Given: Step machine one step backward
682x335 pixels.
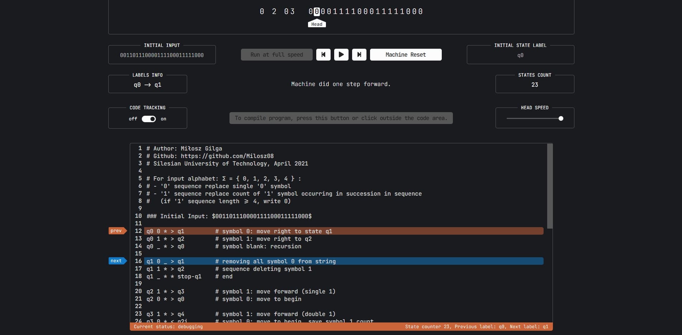Looking at the screenshot, I should click(x=323, y=54).
